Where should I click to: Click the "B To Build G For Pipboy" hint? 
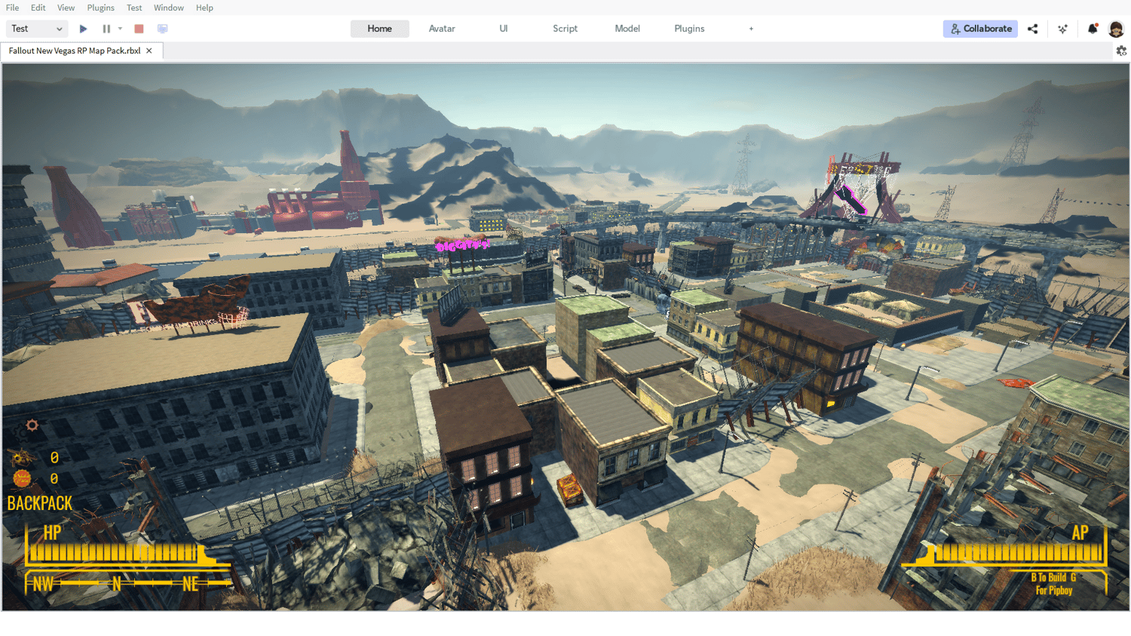point(1053,584)
